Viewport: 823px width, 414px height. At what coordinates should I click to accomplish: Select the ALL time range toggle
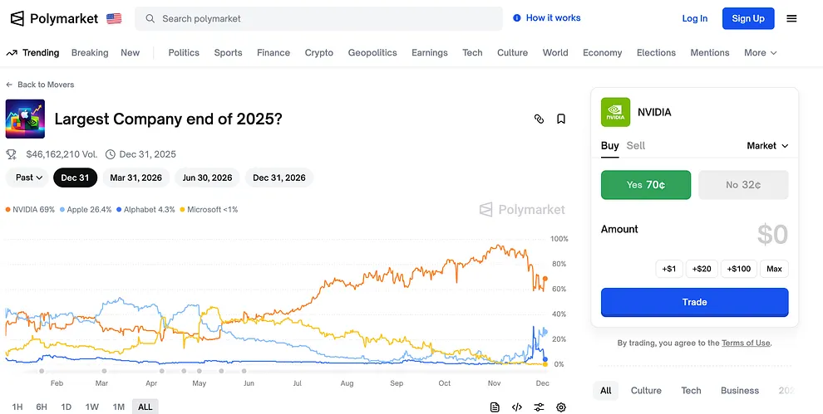coord(145,407)
